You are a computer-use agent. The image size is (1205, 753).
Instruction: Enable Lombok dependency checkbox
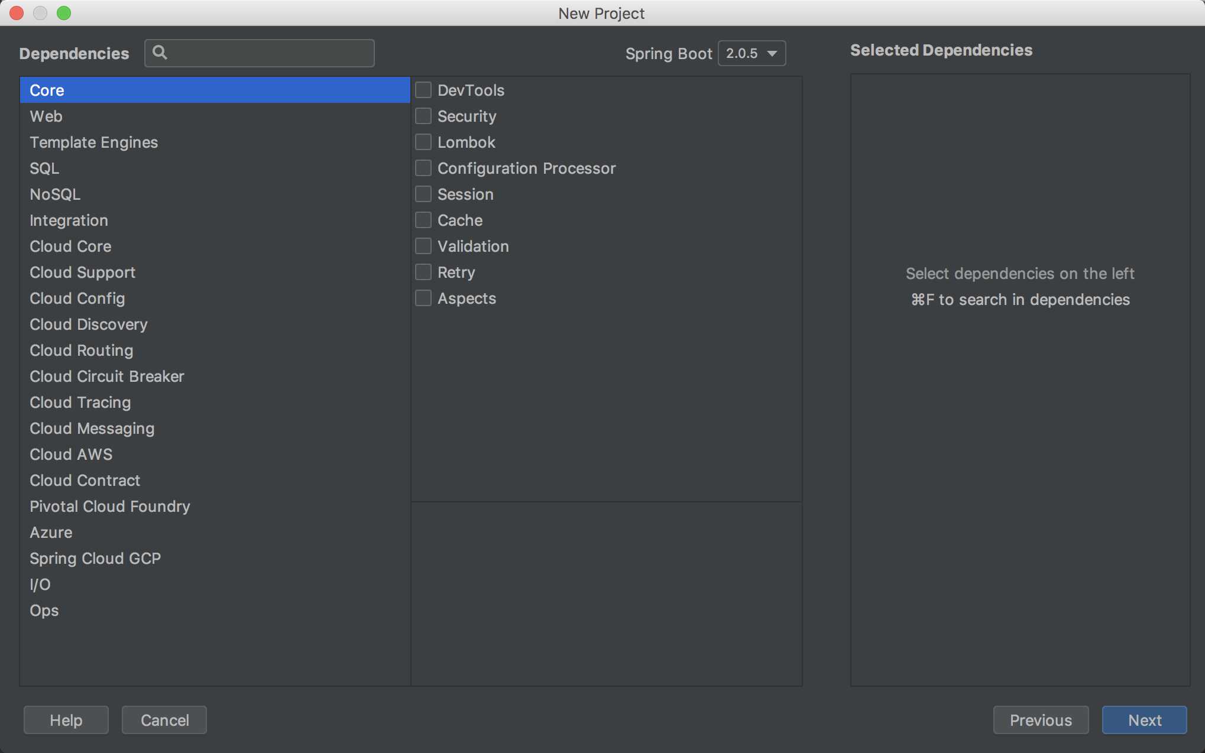423,141
